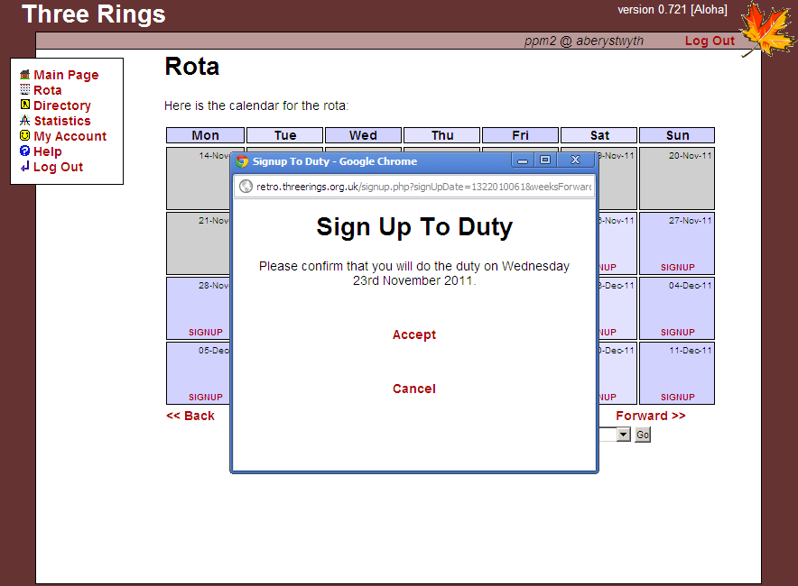Navigate << Back in the rota

coord(190,416)
